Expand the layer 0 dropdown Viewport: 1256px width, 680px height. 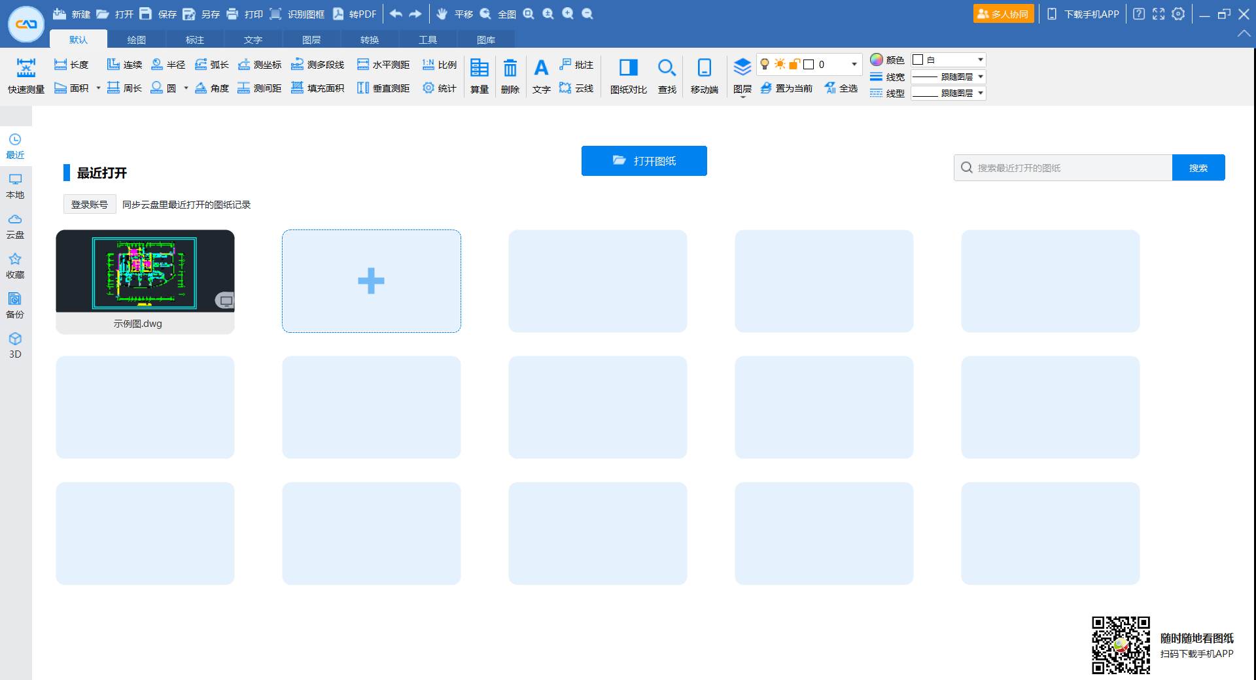[854, 64]
